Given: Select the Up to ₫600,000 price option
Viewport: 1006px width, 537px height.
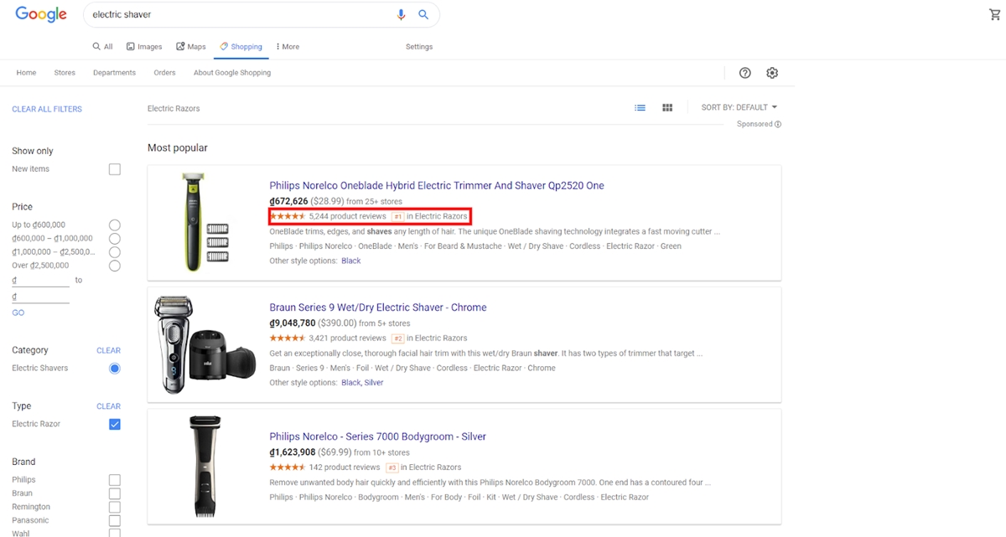Looking at the screenshot, I should tap(115, 225).
